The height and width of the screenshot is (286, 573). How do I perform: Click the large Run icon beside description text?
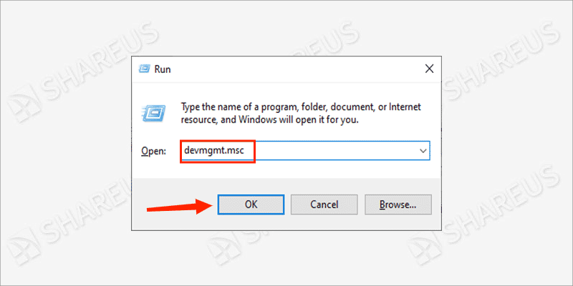click(153, 113)
